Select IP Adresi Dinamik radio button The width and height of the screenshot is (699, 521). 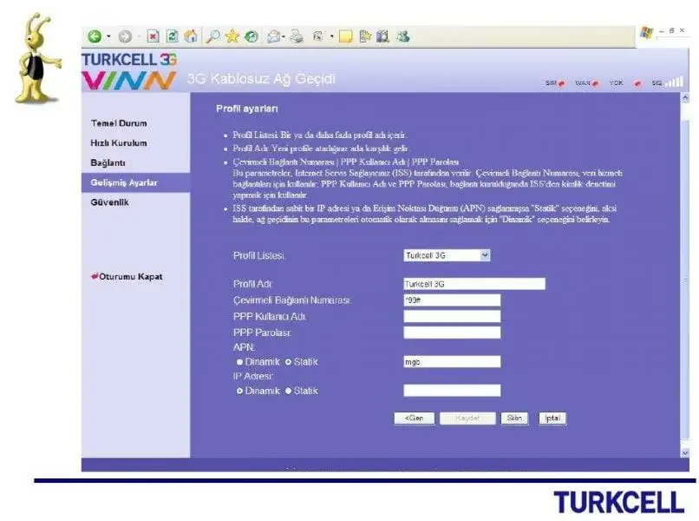click(240, 391)
